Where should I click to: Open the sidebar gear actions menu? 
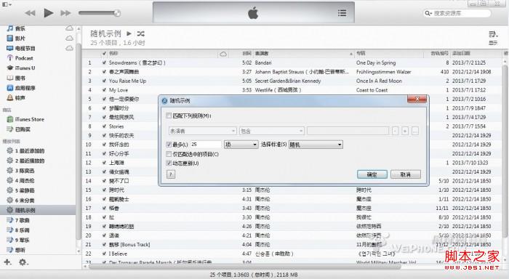[x=23, y=262]
